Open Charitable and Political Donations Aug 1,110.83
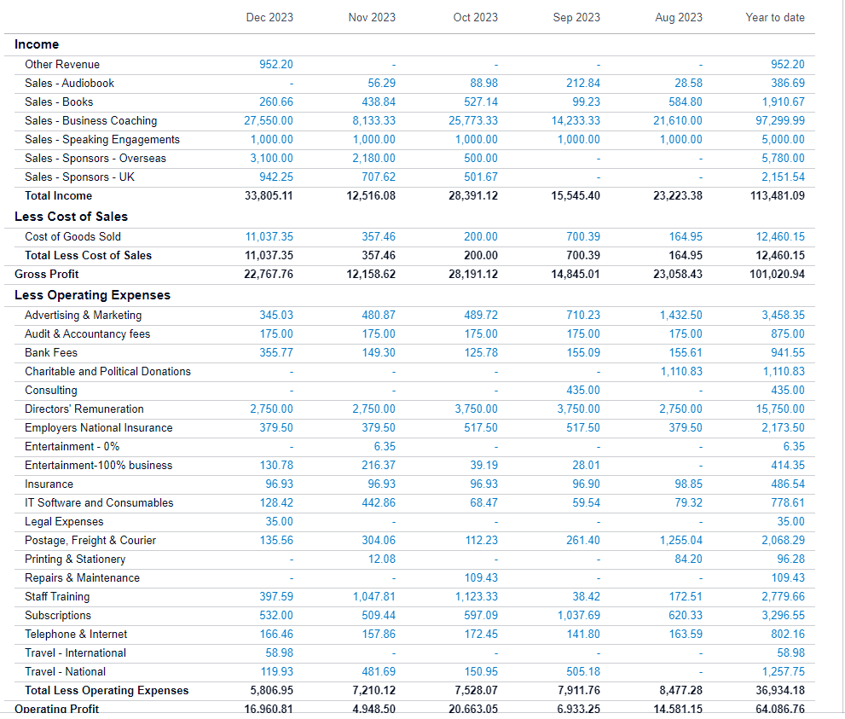845x719 pixels. pos(681,372)
